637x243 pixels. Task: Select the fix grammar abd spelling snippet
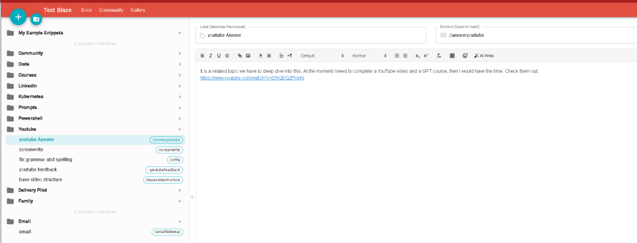95,160
